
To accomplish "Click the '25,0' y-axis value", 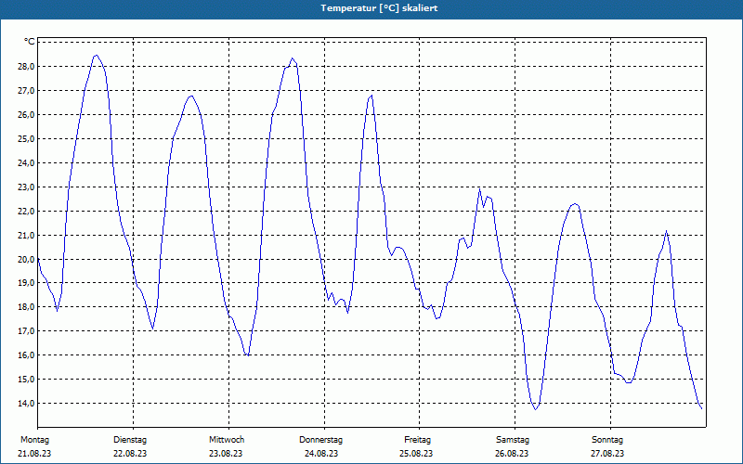I will pyautogui.click(x=26, y=139).
